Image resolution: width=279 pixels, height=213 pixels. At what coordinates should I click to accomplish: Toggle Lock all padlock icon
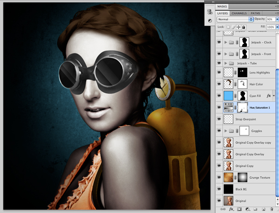[x=244, y=27]
